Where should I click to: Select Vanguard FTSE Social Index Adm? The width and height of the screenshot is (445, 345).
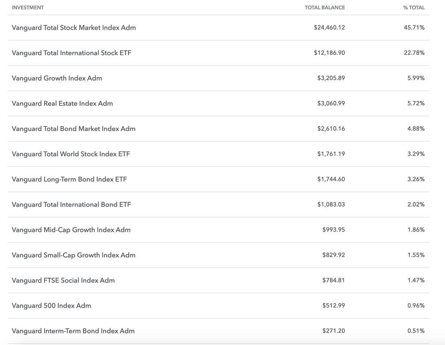tap(63, 280)
